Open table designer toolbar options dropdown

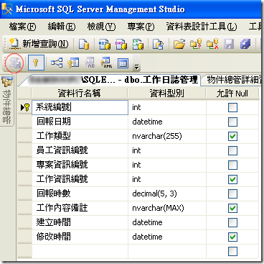[x=136, y=67]
